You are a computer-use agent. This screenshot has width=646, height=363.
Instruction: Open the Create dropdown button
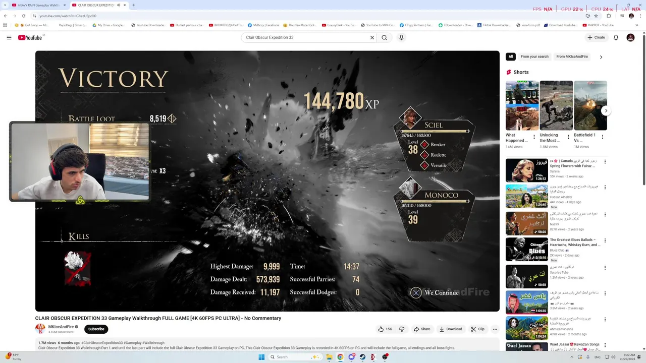(596, 37)
